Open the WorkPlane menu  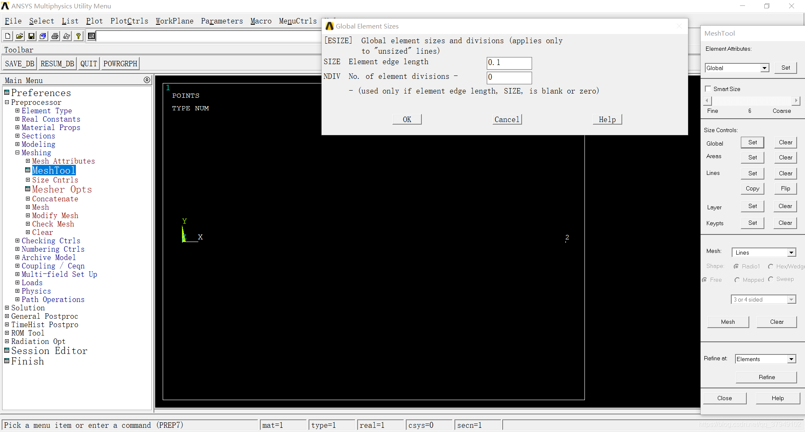(x=174, y=21)
